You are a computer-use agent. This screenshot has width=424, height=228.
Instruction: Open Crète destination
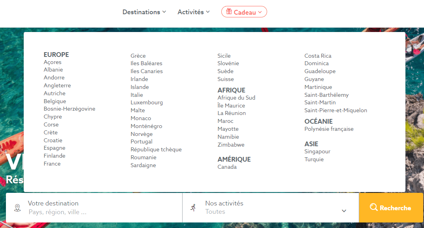(x=51, y=132)
